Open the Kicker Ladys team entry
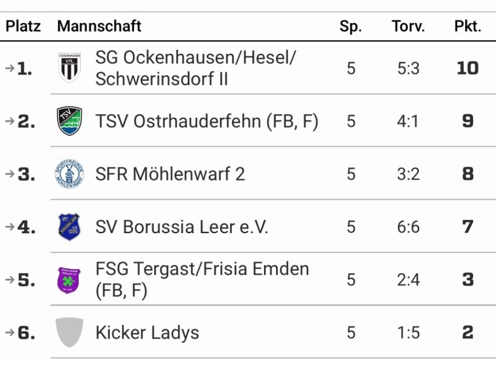496x372 pixels. click(x=148, y=333)
